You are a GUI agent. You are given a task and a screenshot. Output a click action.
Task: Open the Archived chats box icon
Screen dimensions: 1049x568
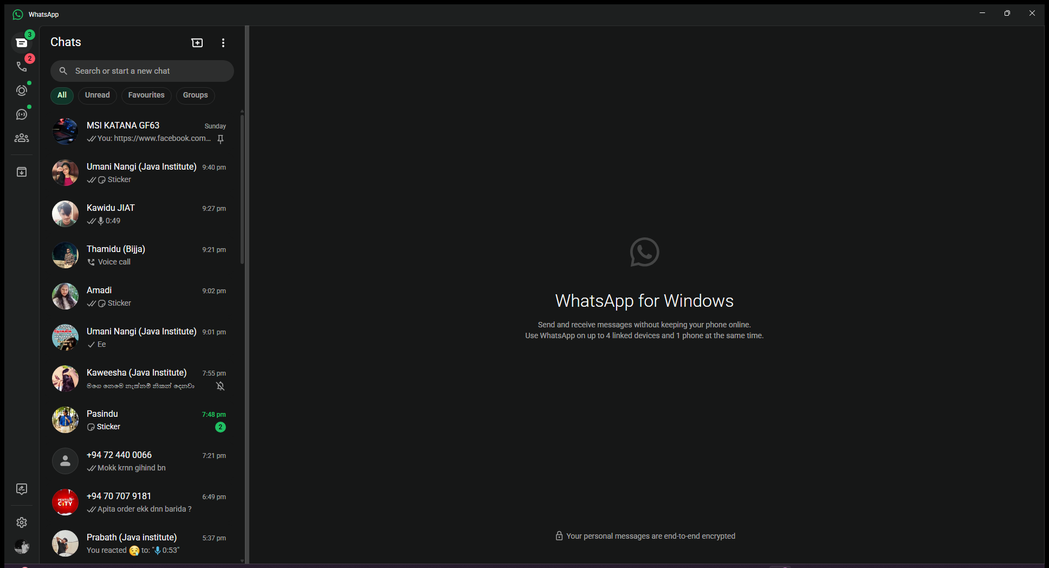click(22, 172)
